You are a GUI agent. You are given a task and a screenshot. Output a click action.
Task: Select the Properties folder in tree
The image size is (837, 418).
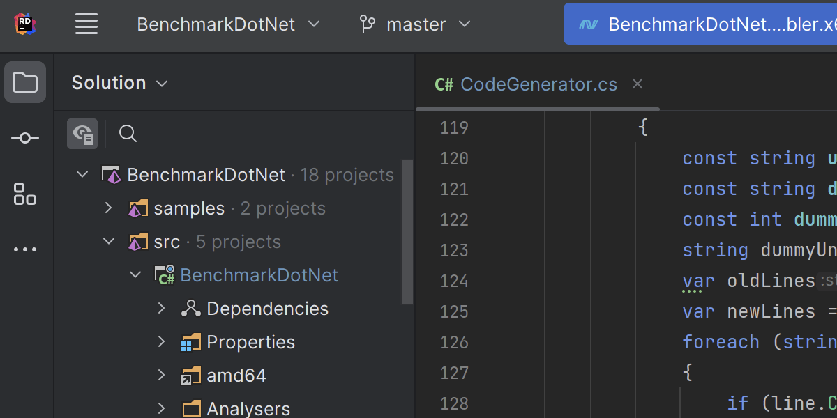(x=250, y=342)
